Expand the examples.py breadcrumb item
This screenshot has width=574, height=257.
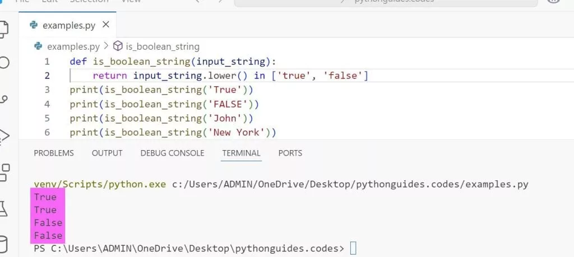pos(73,46)
